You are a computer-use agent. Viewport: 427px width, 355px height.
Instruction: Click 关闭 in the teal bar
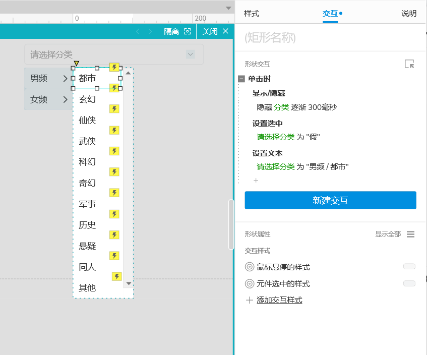(x=210, y=32)
